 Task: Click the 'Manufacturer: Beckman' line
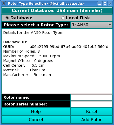[27, 75]
